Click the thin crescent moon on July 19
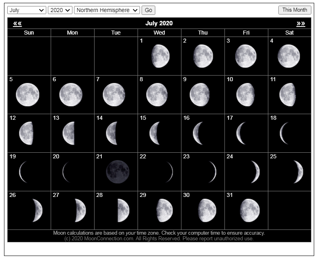The width and height of the screenshot is (317, 258). tap(23, 172)
